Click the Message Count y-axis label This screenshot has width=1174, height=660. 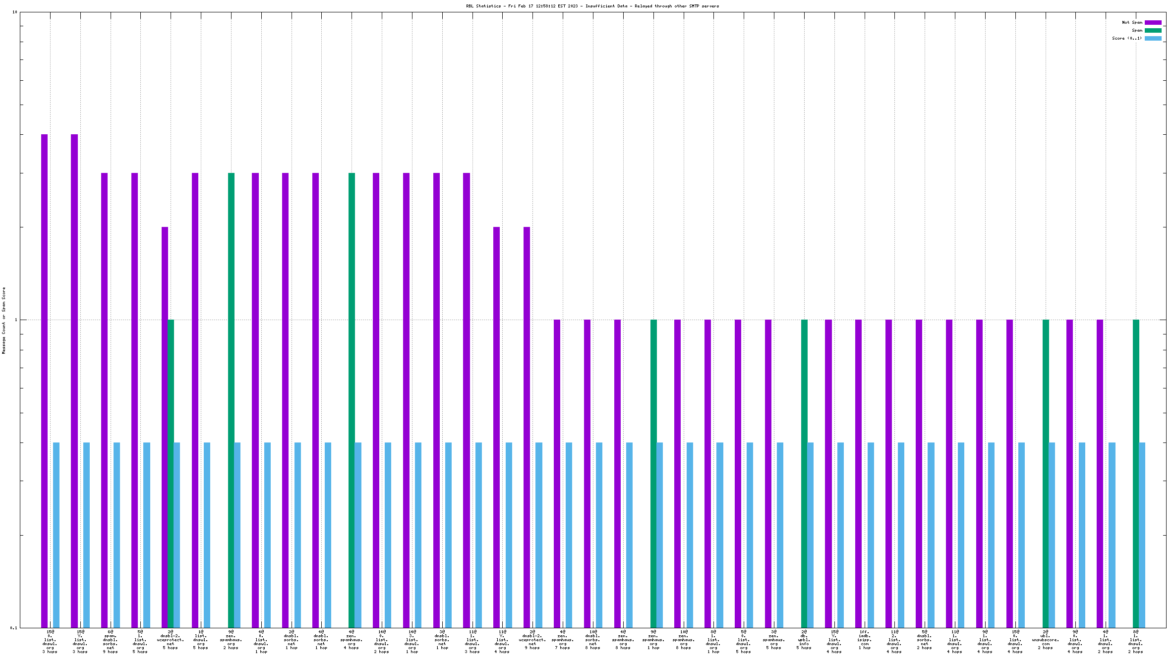tap(3, 320)
